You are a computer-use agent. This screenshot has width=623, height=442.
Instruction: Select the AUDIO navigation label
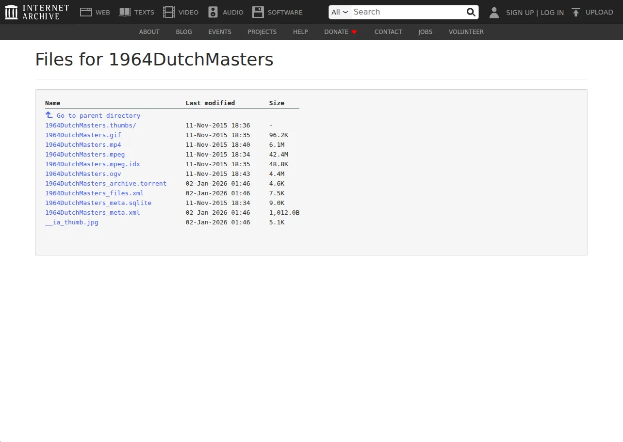(233, 13)
